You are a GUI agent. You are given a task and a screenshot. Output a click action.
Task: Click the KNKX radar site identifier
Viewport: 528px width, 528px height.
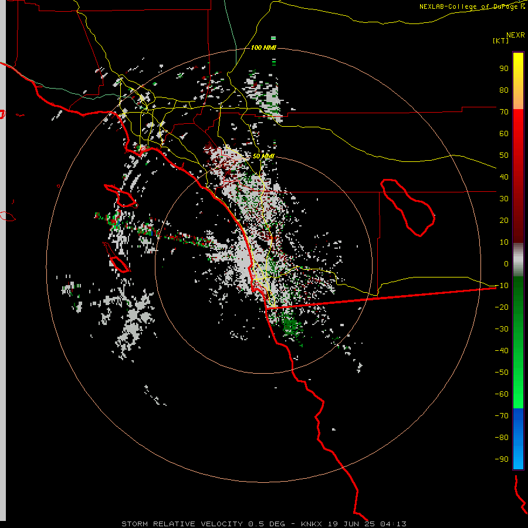[x=312, y=524]
